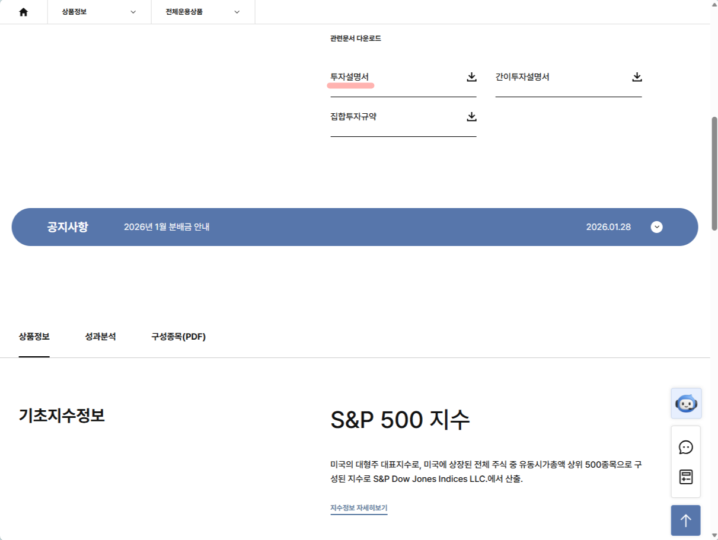
Task: Click the 간이투자설명서 document label
Action: coord(522,77)
